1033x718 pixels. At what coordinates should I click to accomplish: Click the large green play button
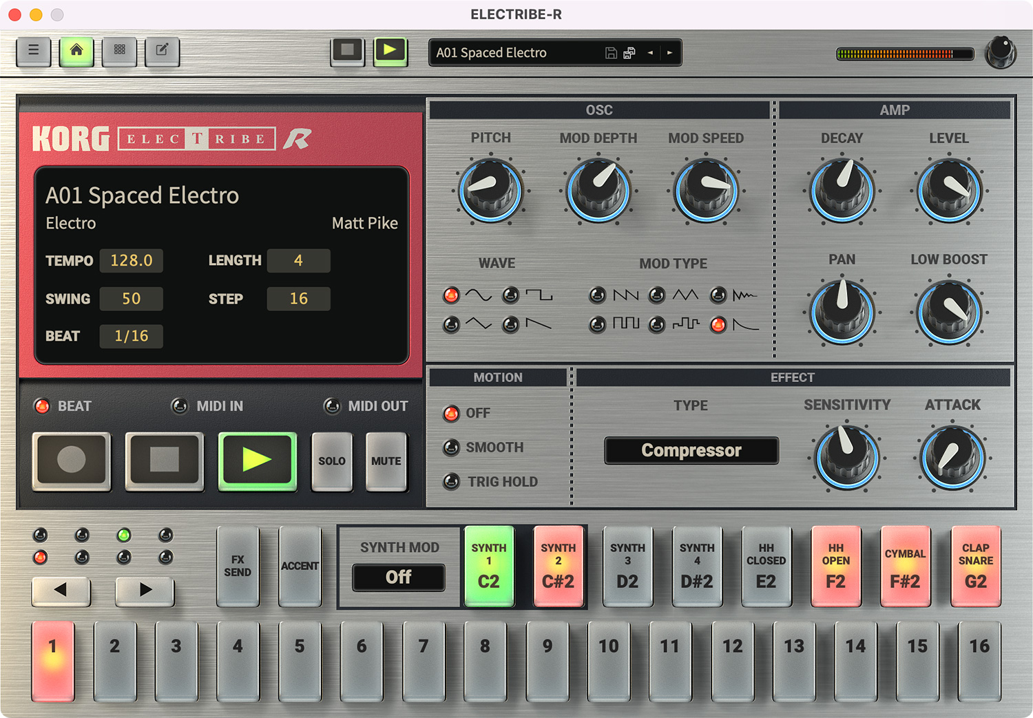[x=258, y=461]
